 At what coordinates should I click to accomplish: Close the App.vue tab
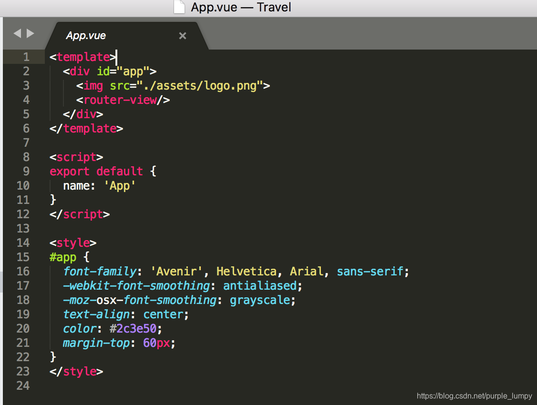(x=183, y=36)
